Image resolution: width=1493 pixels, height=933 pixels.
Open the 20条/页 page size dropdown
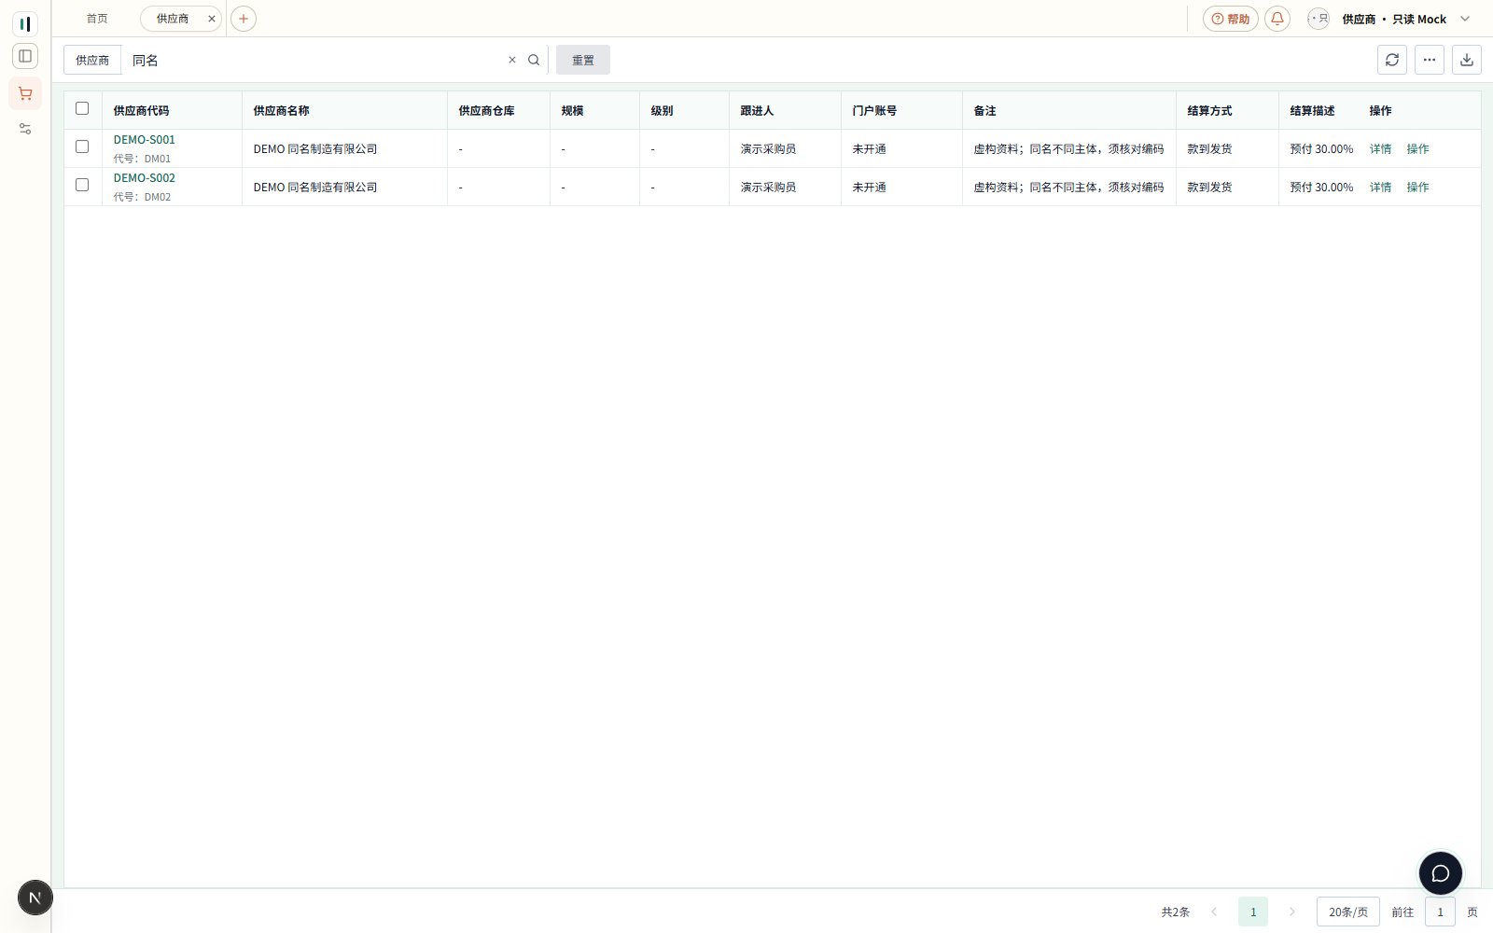point(1348,912)
